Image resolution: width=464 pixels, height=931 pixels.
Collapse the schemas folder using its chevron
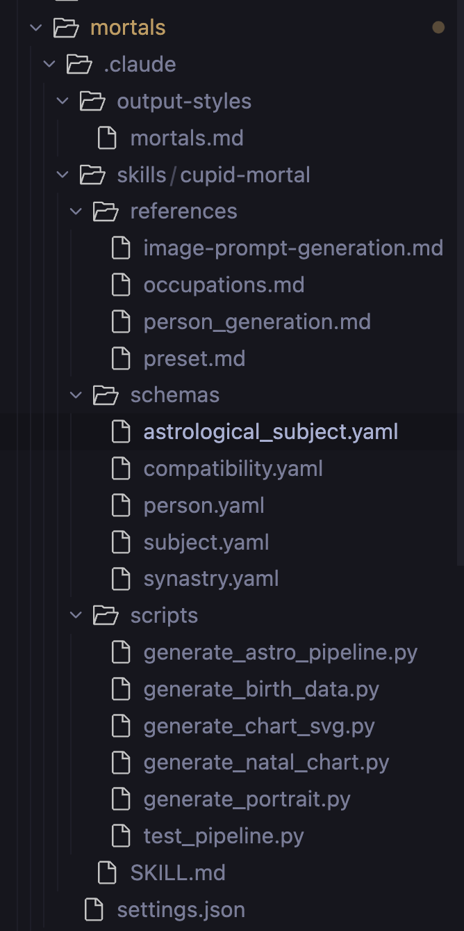tap(76, 395)
